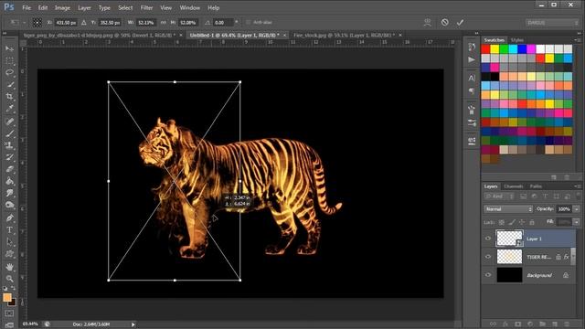The image size is (585, 329).
Task: Expand the status bar info arrow
Action: (133, 324)
